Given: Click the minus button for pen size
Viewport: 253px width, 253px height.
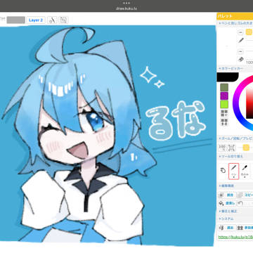Looking at the screenshot, I should pos(240,32).
